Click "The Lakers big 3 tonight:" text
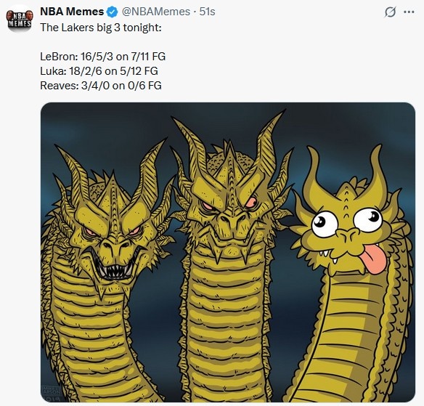The height and width of the screenshot is (406, 424). [101, 28]
